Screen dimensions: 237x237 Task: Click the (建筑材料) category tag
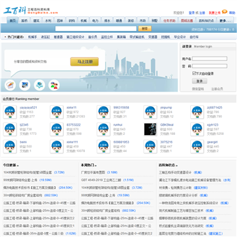pos(201,188)
